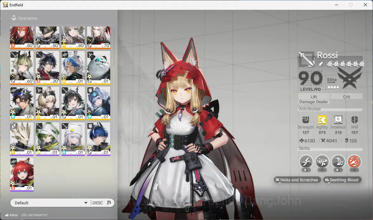373x220 pixels.
Task: Select the blonde operator wearing a crown
Action: tap(47, 103)
